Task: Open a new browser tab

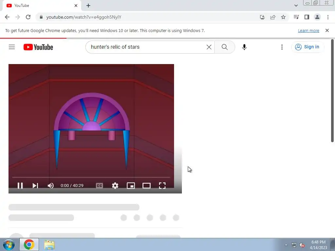Action: pyautogui.click(x=88, y=6)
